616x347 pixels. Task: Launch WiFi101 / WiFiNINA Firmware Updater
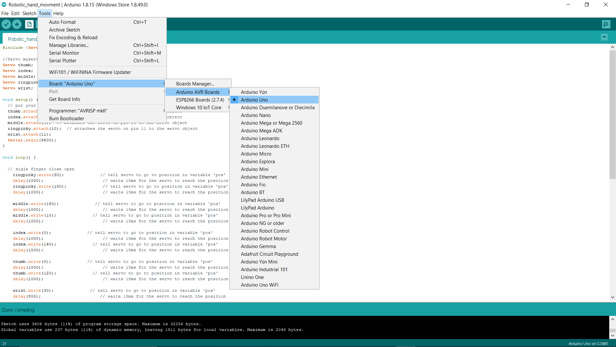pyautogui.click(x=90, y=72)
